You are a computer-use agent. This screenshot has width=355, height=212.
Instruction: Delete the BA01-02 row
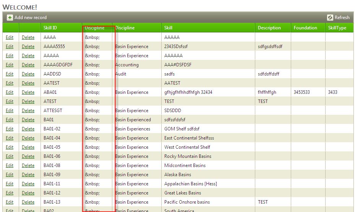[x=28, y=129]
